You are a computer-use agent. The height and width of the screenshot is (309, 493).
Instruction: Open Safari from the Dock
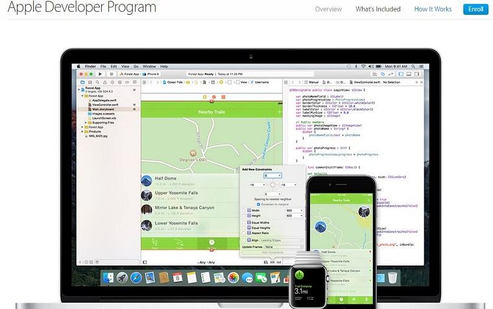[x=136, y=278]
